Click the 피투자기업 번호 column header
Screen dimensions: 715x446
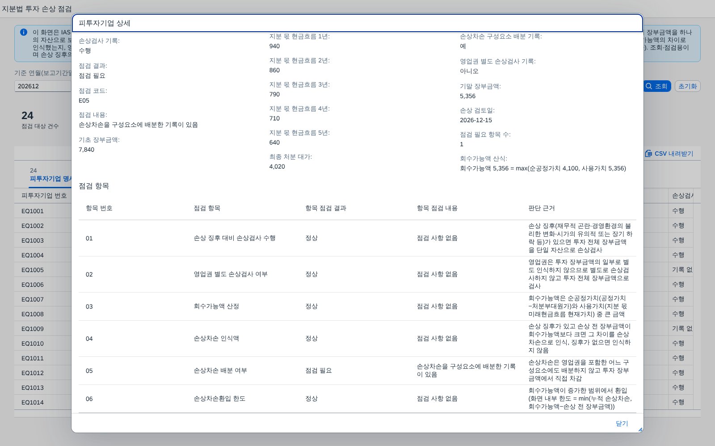pyautogui.click(x=44, y=195)
